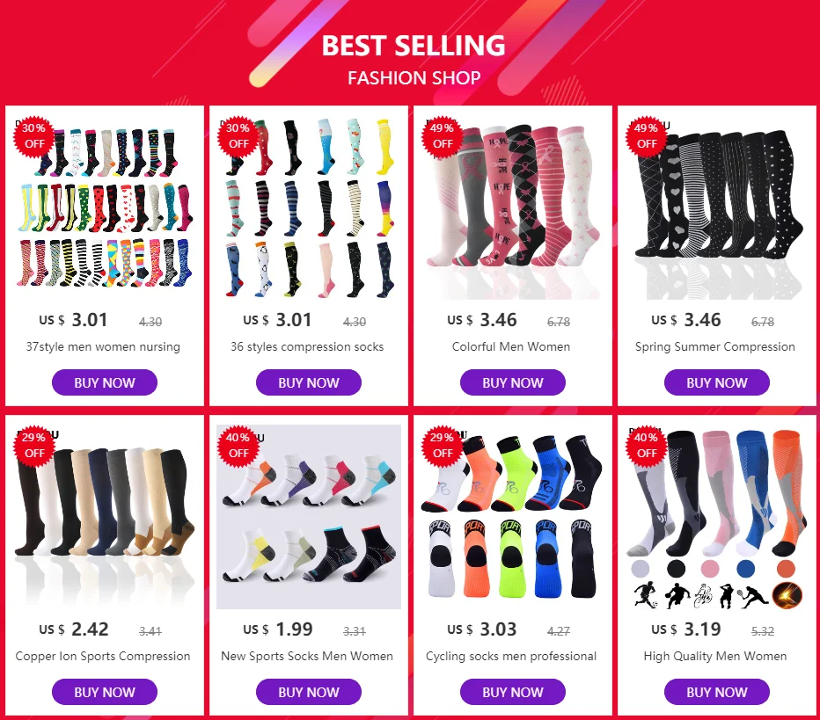This screenshot has height=720, width=820.
Task: Click BUY NOW for Spring Summer Compression
Action: [717, 382]
